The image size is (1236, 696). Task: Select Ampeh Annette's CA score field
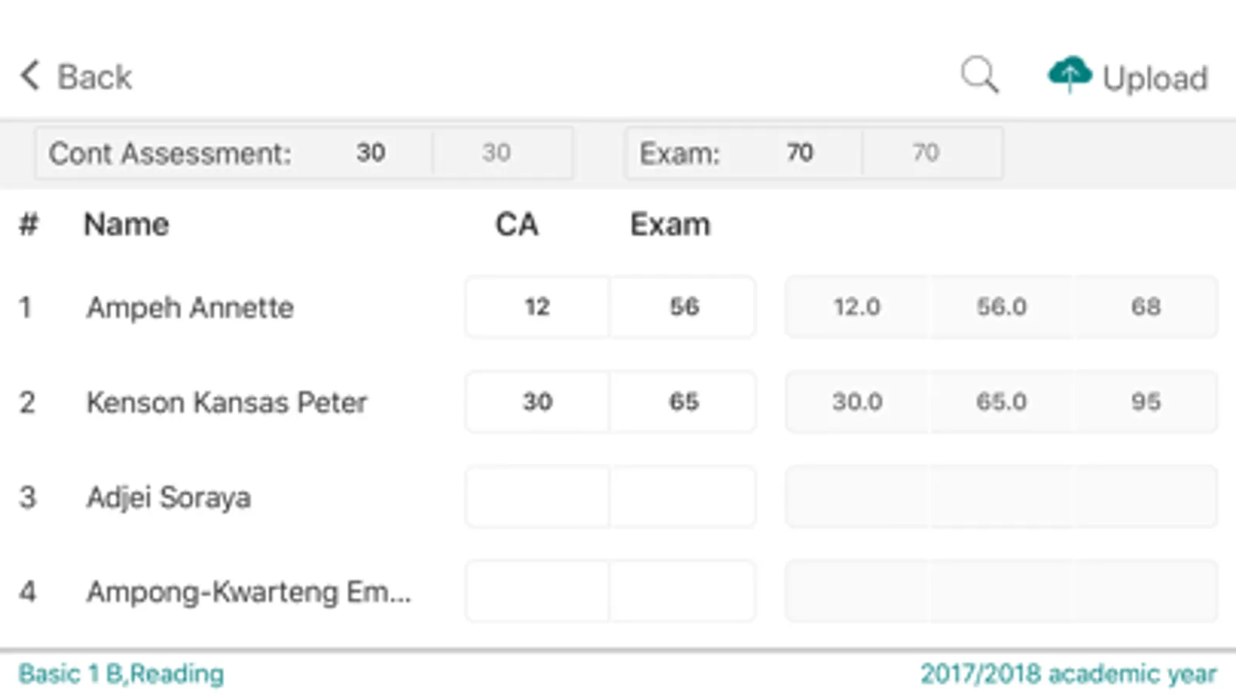[x=537, y=307]
